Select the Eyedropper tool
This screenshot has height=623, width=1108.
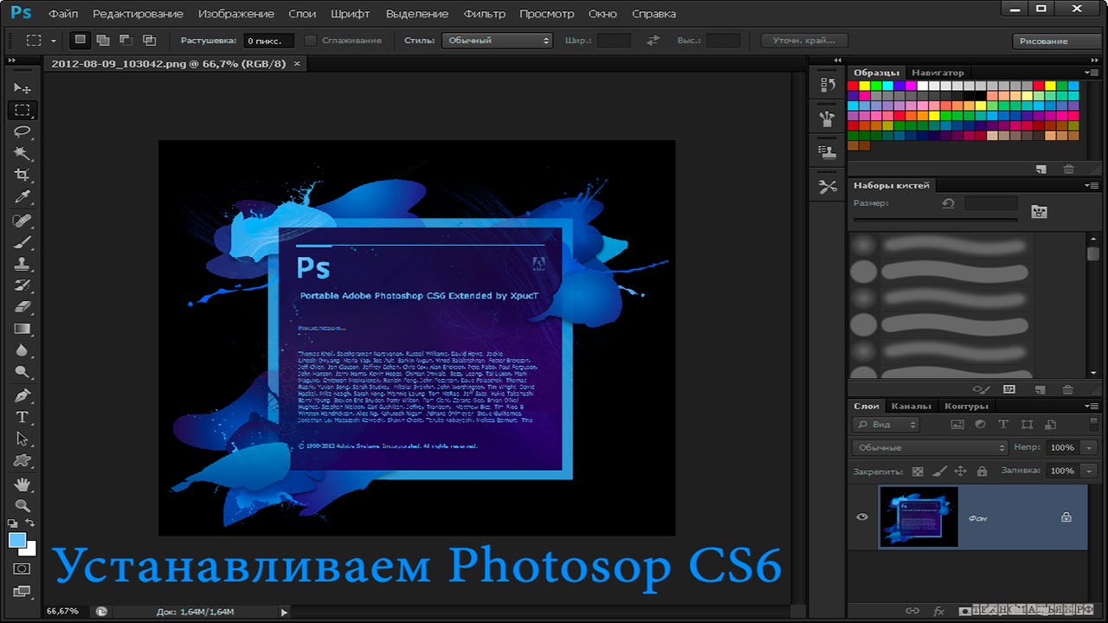pyautogui.click(x=23, y=197)
